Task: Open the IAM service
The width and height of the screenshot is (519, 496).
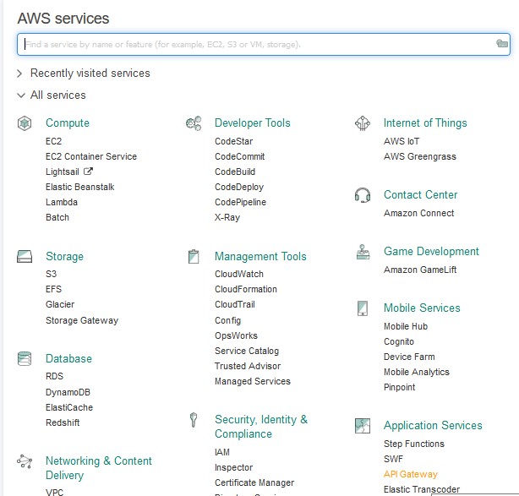Action: point(222,452)
